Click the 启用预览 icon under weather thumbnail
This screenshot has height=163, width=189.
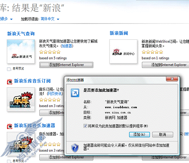pos(9,69)
